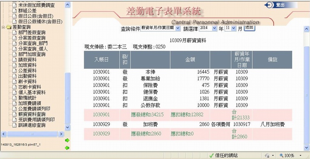Viewport: 310px width, 159px height.
Task: Open 分案查詢_部門 tree item
Action: [33, 43]
